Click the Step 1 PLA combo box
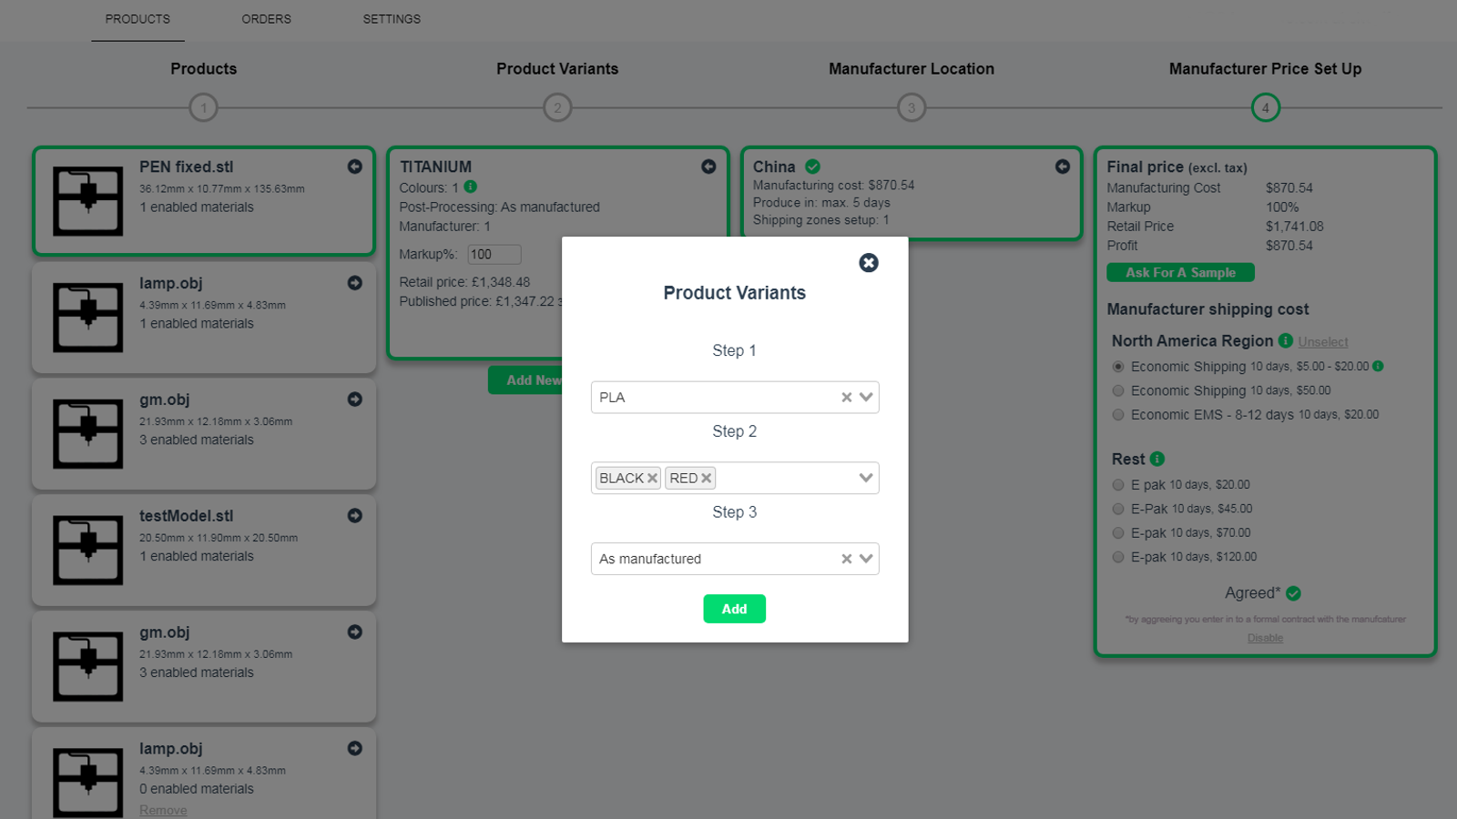This screenshot has width=1457, height=819. pyautogui.click(x=735, y=398)
